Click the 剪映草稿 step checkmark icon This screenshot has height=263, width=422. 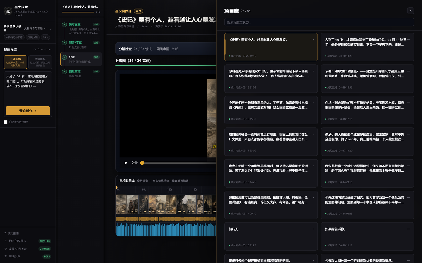pos(64,72)
